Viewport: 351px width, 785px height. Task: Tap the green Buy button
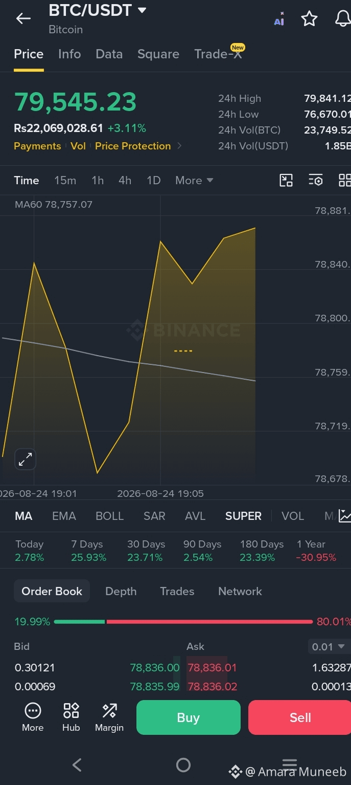pos(189,717)
